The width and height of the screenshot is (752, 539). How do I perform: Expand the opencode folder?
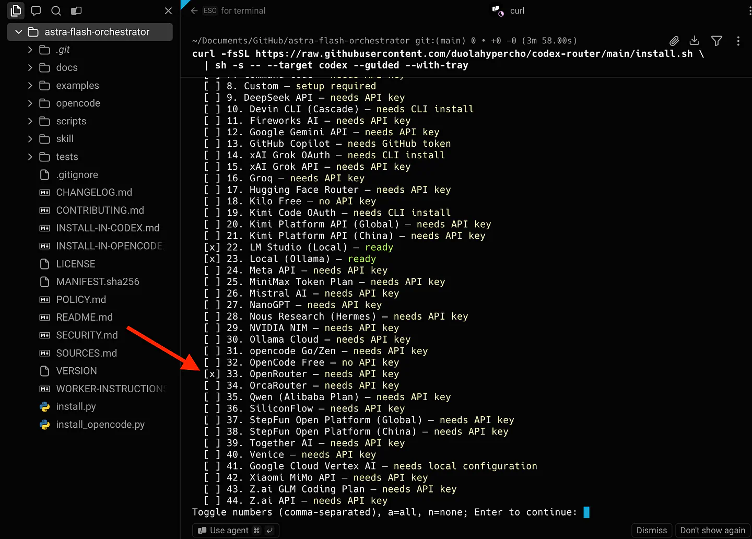point(30,103)
